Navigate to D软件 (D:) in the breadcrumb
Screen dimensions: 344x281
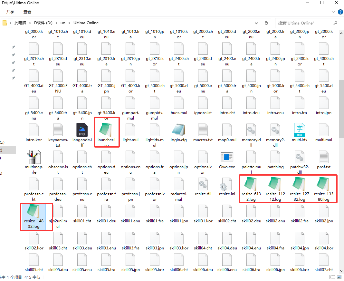point(43,23)
